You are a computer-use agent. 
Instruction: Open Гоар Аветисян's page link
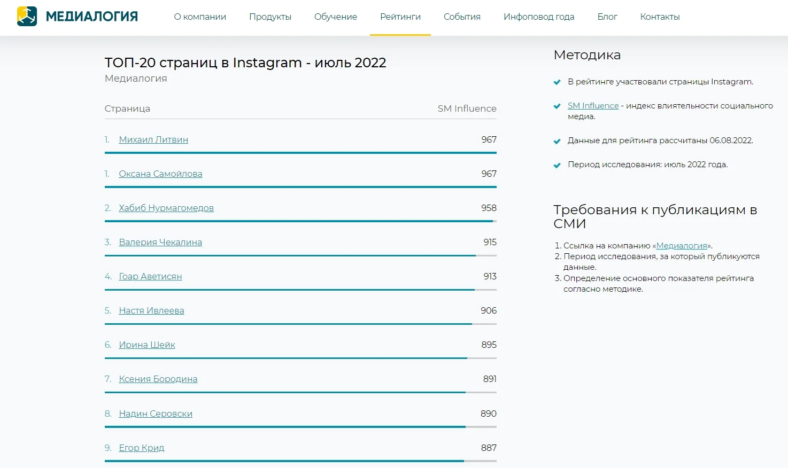pyautogui.click(x=150, y=276)
